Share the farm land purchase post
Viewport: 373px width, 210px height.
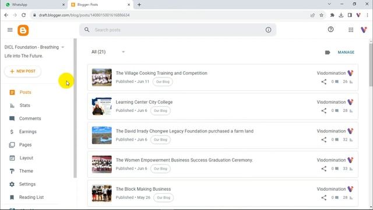pos(324,140)
